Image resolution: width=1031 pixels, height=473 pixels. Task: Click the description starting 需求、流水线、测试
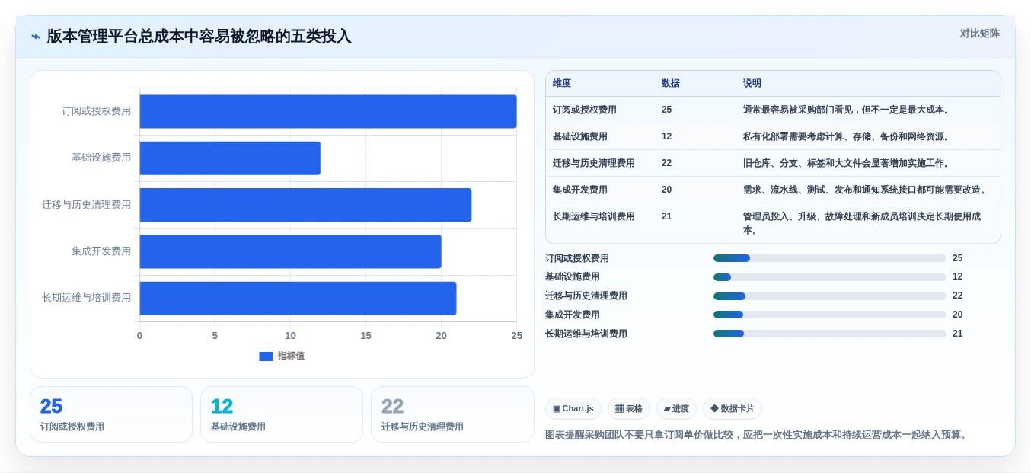866,190
